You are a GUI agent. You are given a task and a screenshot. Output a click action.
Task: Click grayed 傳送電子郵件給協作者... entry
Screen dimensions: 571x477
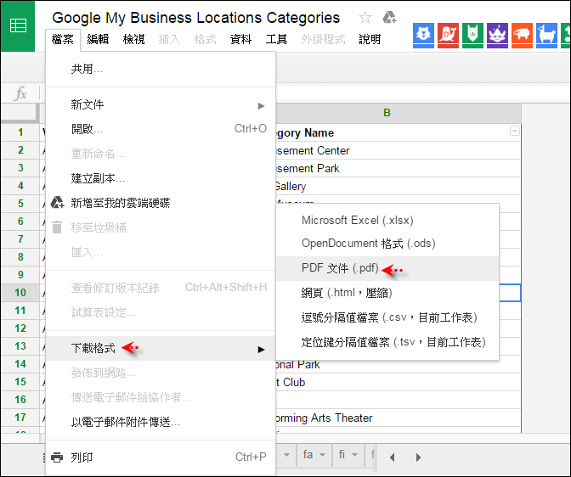click(161, 397)
